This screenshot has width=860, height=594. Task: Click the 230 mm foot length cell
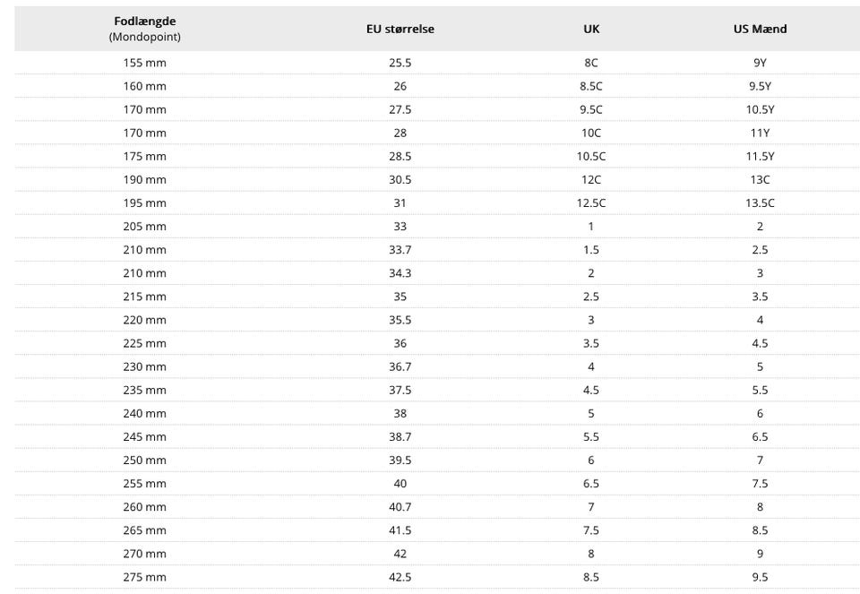pos(144,366)
